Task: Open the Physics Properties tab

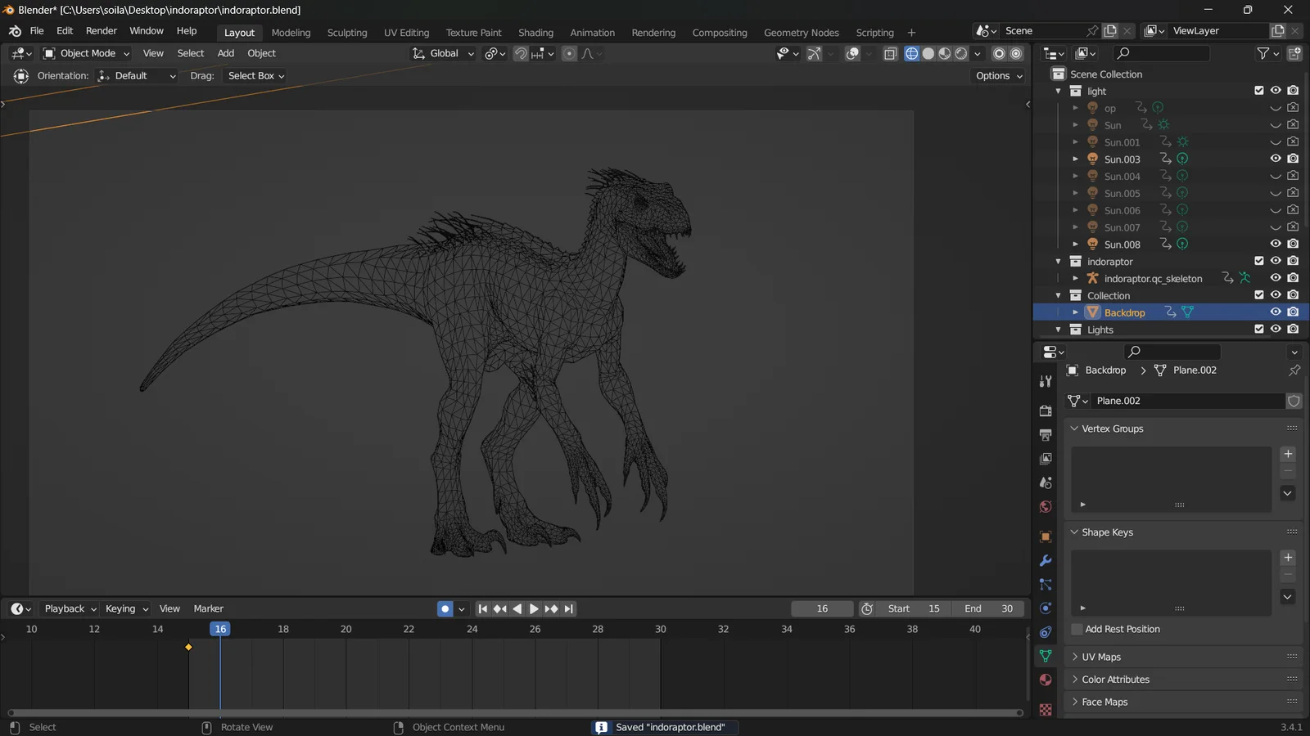Action: [1046, 608]
